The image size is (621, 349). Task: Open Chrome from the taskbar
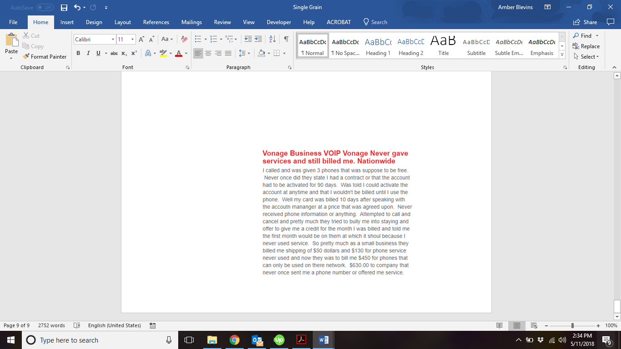(234, 340)
